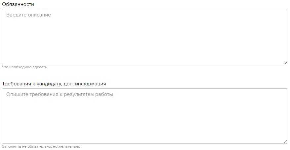Click the word желательно in the bottom hint
This screenshot has height=150, width=290.
(x=70, y=146)
